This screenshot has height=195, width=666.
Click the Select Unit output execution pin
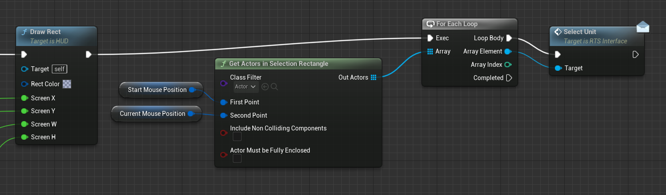click(635, 54)
